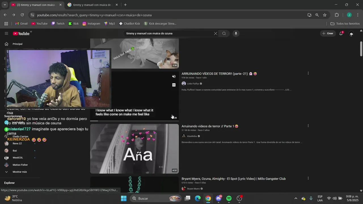Screen dimensions: 363x204
Task: Open a new browser tab
Action: [125, 5]
